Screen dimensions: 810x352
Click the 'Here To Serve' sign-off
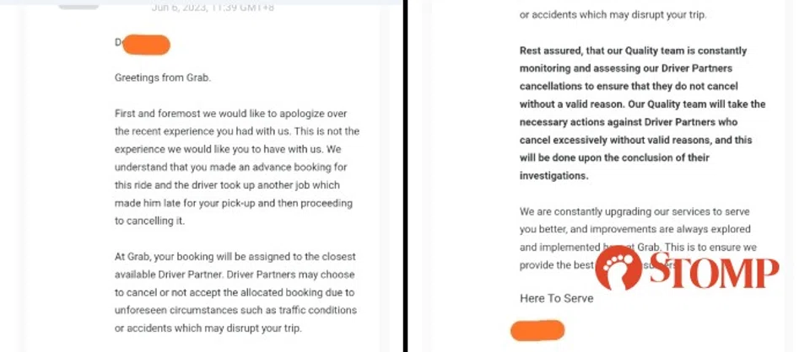coord(556,298)
